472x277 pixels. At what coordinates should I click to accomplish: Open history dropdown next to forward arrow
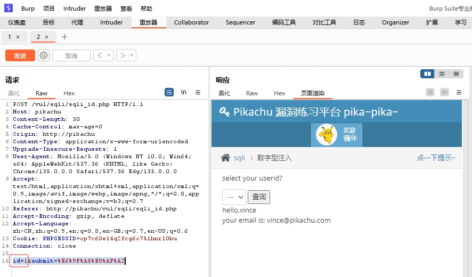[132, 55]
